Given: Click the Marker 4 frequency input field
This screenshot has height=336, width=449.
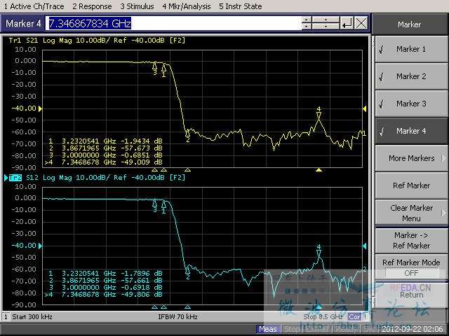Looking at the screenshot, I should click(173, 23).
